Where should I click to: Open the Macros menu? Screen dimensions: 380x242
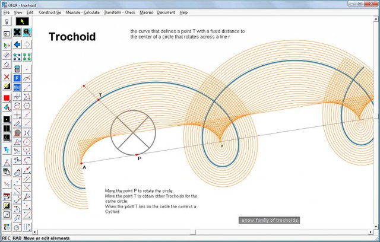pyautogui.click(x=146, y=12)
